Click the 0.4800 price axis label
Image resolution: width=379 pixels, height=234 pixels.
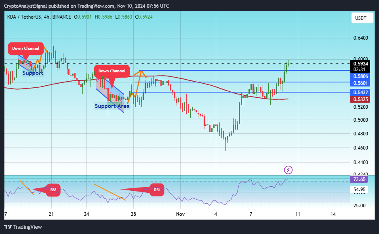click(361, 134)
